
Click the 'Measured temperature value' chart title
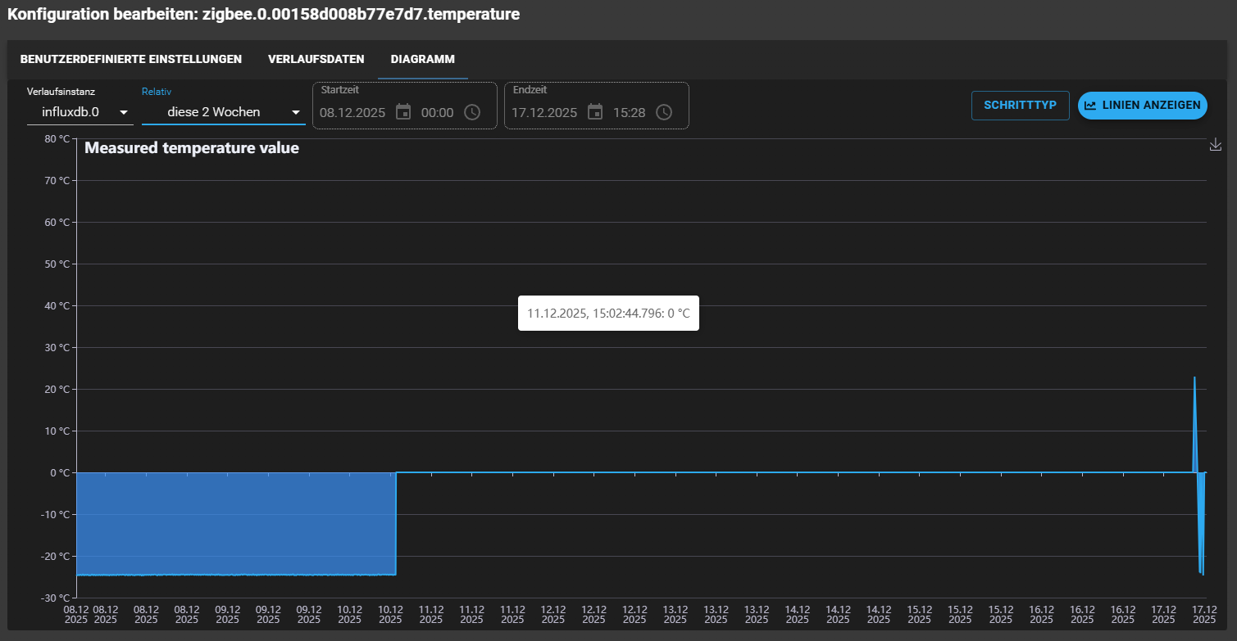click(192, 148)
